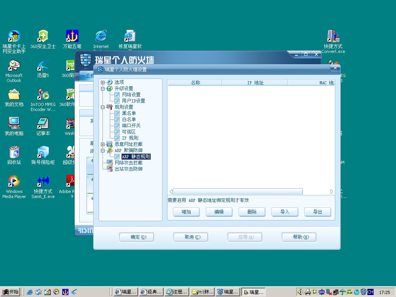Select 端口开关 in the tree
This screenshot has height=297, width=396.
tap(131, 126)
